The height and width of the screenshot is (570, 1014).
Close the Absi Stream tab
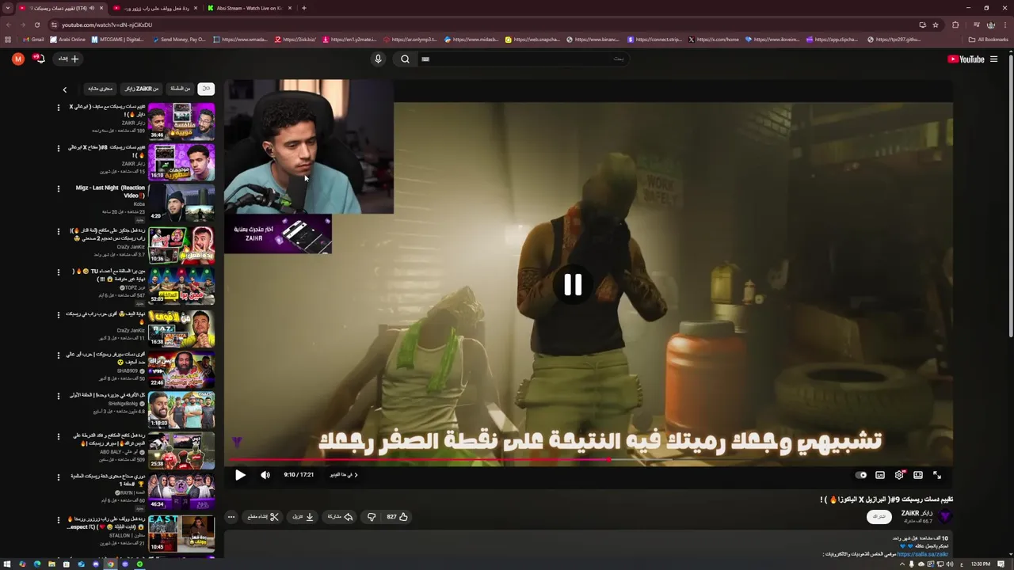(x=290, y=8)
